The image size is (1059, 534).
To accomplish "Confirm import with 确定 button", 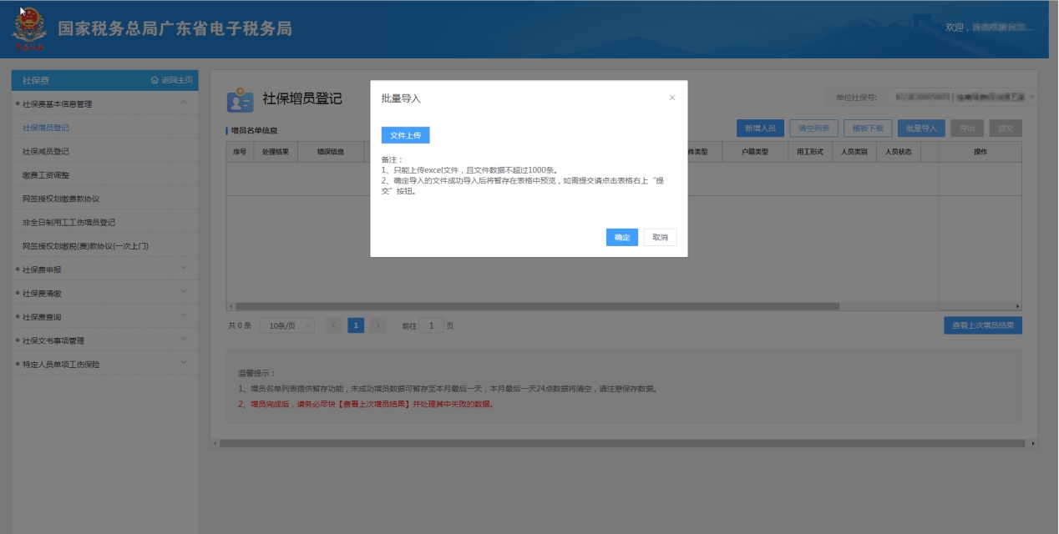I will click(x=622, y=238).
